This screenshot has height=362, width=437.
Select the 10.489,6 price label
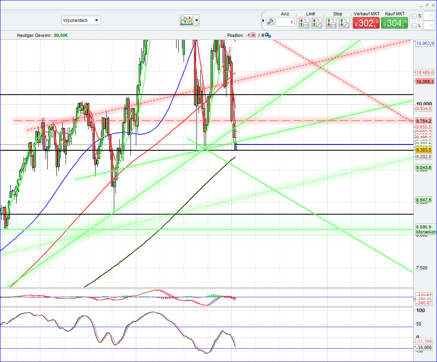pos(425,72)
